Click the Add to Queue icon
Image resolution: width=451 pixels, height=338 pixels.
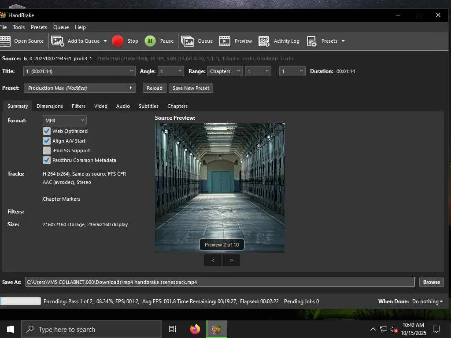(x=58, y=41)
